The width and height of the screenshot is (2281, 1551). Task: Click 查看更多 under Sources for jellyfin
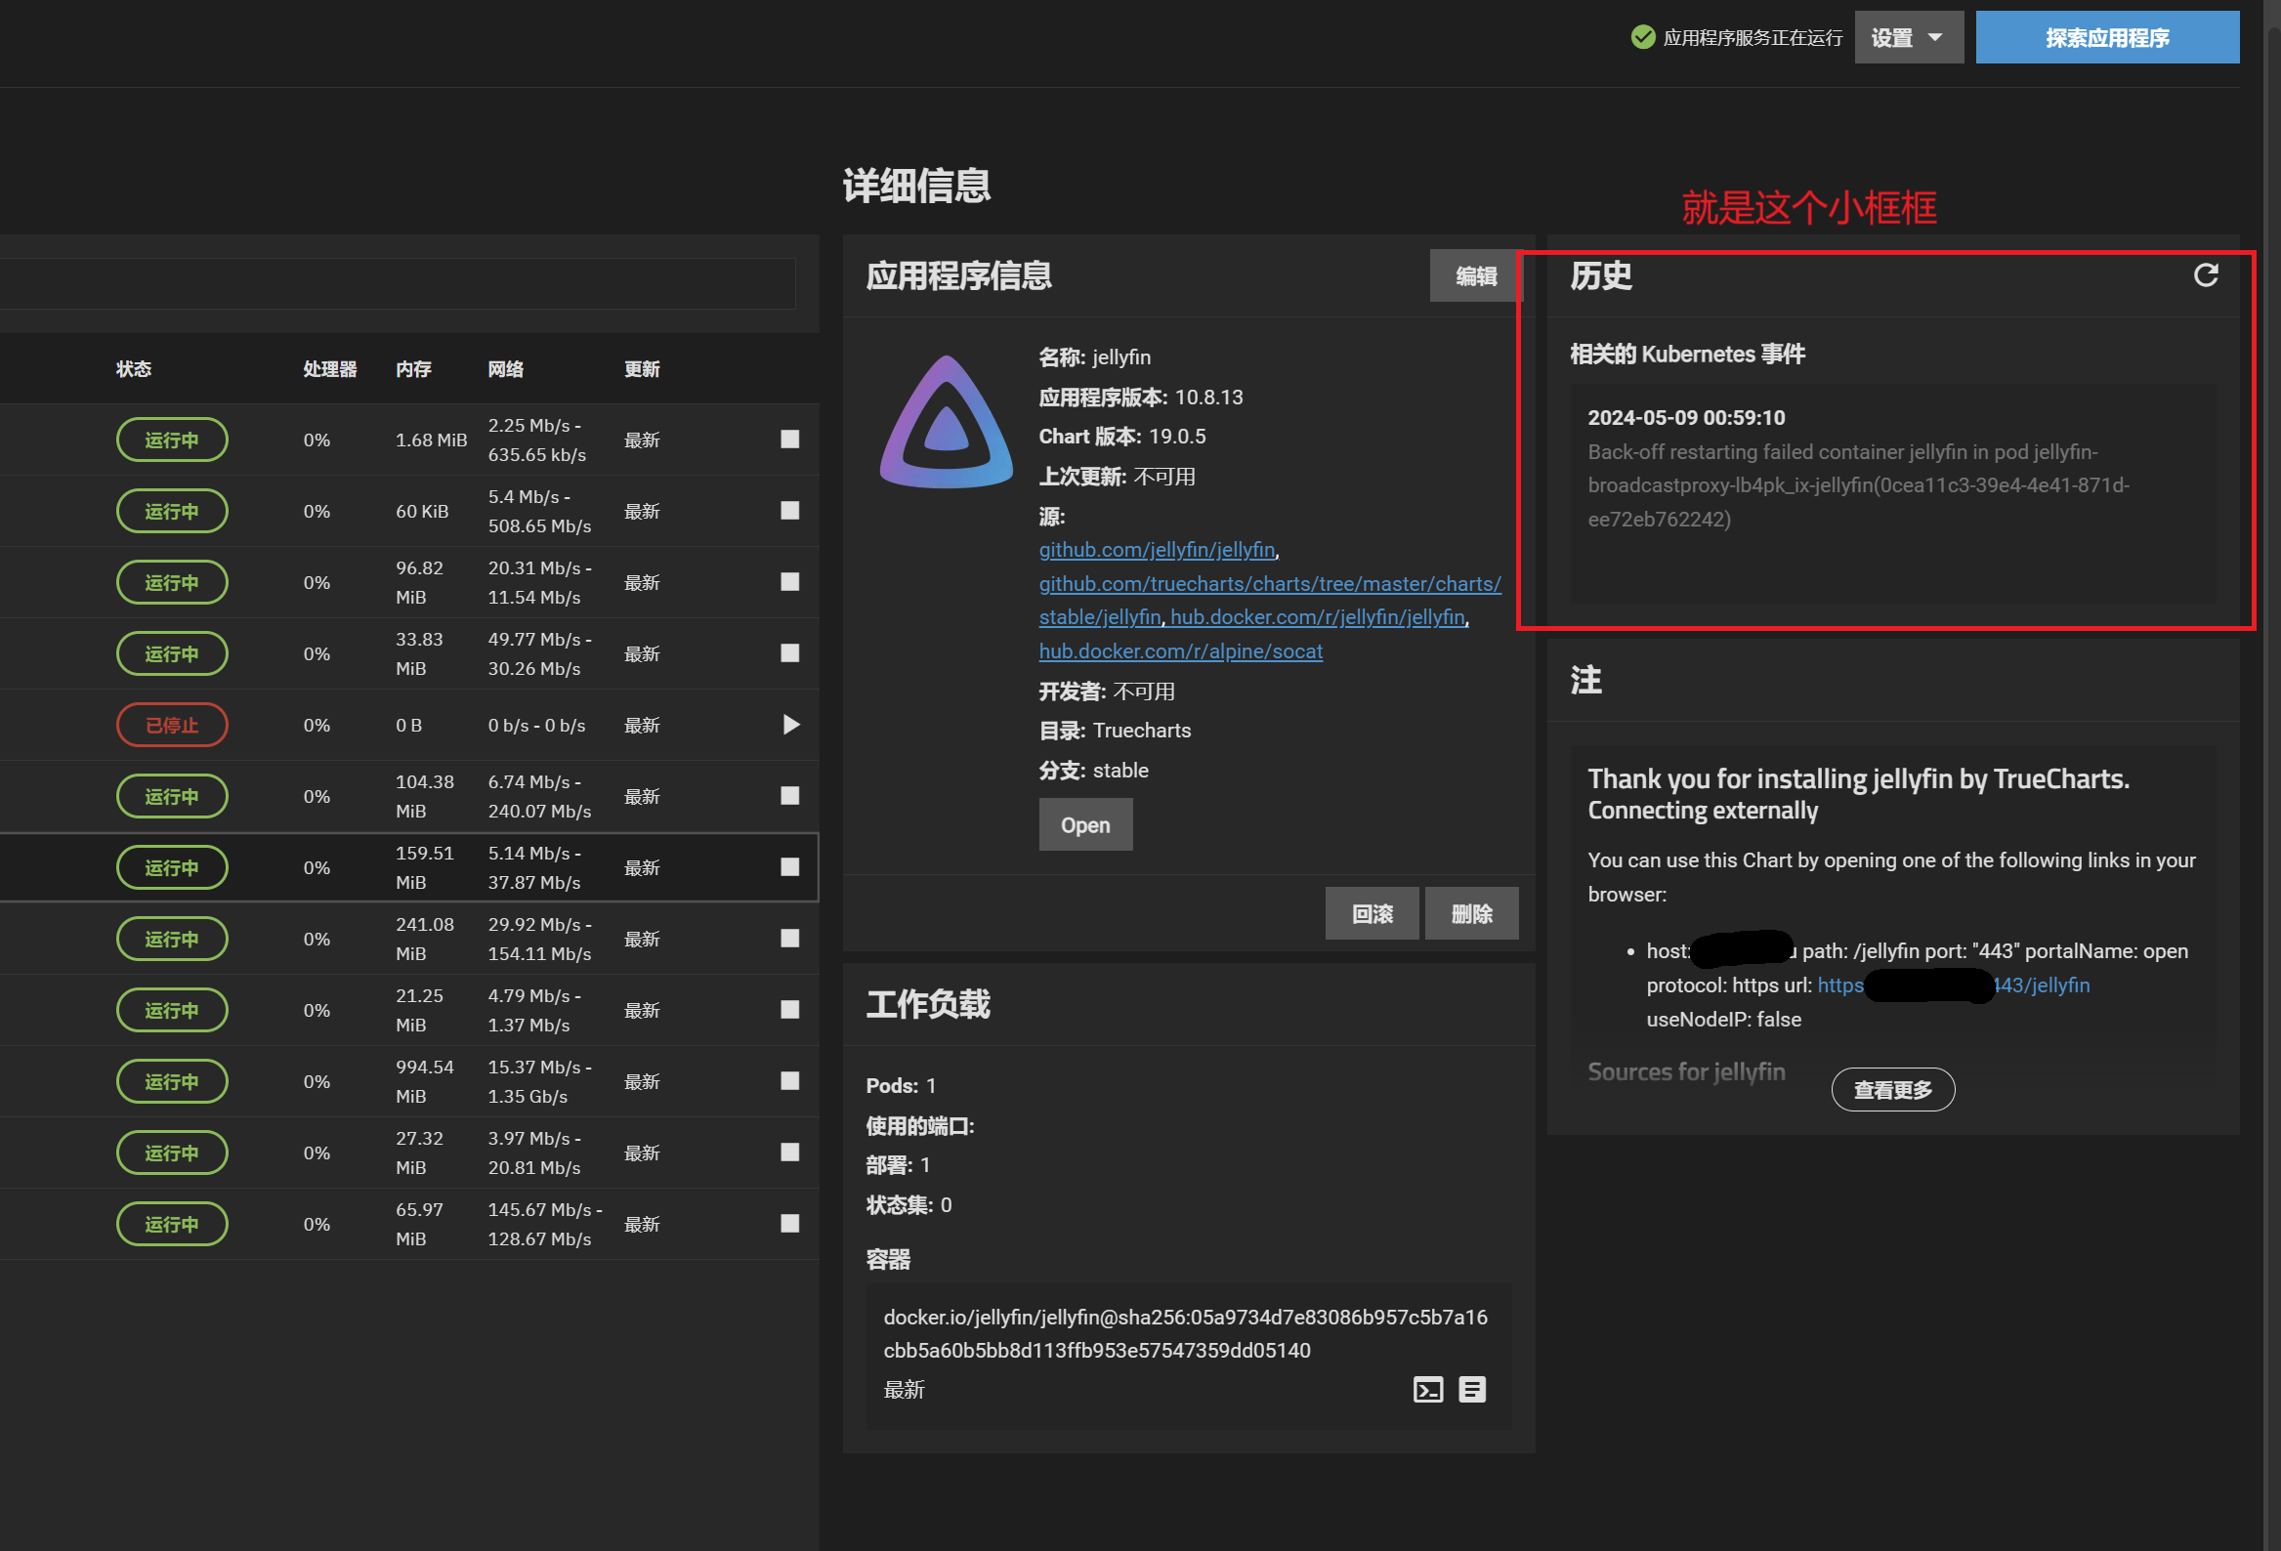(1892, 1089)
